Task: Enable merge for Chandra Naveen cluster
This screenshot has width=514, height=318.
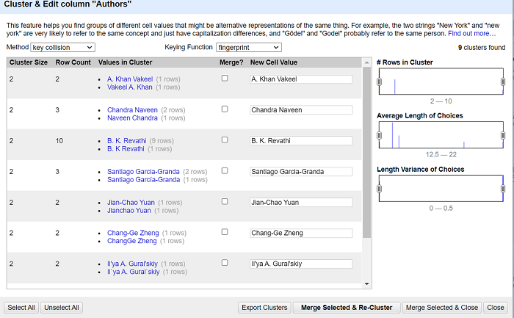Action: (x=225, y=109)
